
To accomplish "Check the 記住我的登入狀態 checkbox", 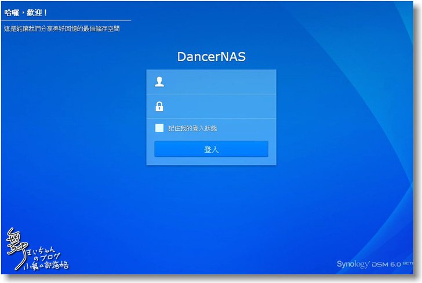I will tap(159, 128).
